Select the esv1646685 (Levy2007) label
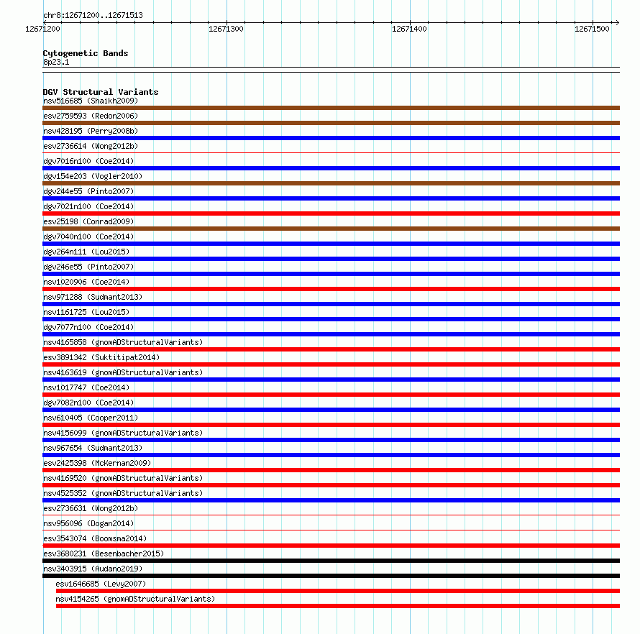This screenshot has height=634, width=640. pyautogui.click(x=101, y=584)
